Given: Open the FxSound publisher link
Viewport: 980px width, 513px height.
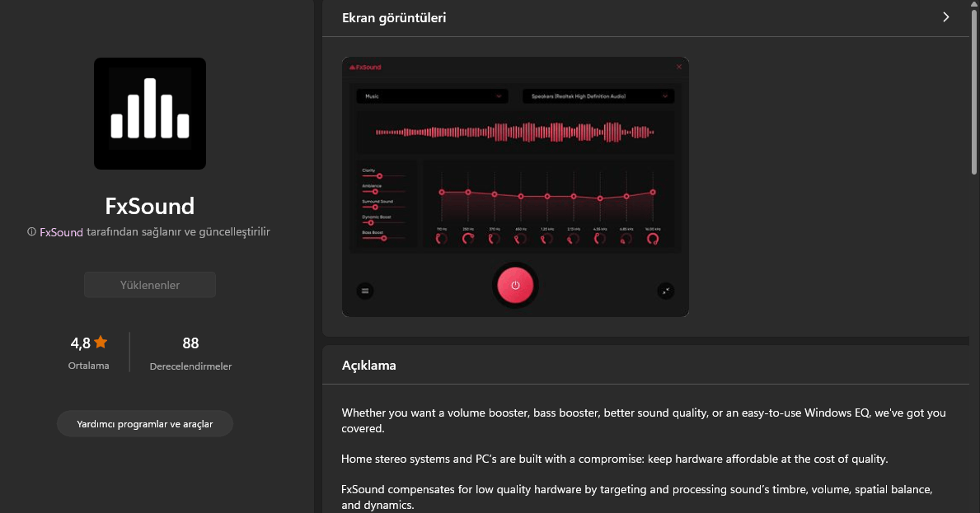Looking at the screenshot, I should [x=61, y=231].
